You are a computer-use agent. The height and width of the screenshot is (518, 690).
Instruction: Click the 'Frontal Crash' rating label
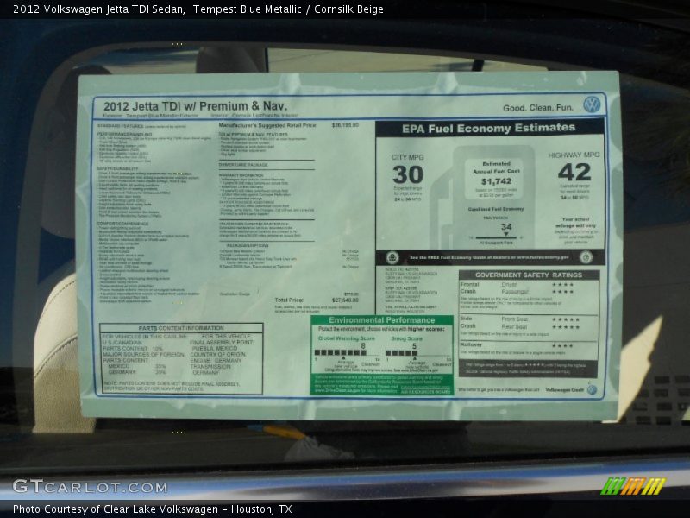tap(469, 288)
